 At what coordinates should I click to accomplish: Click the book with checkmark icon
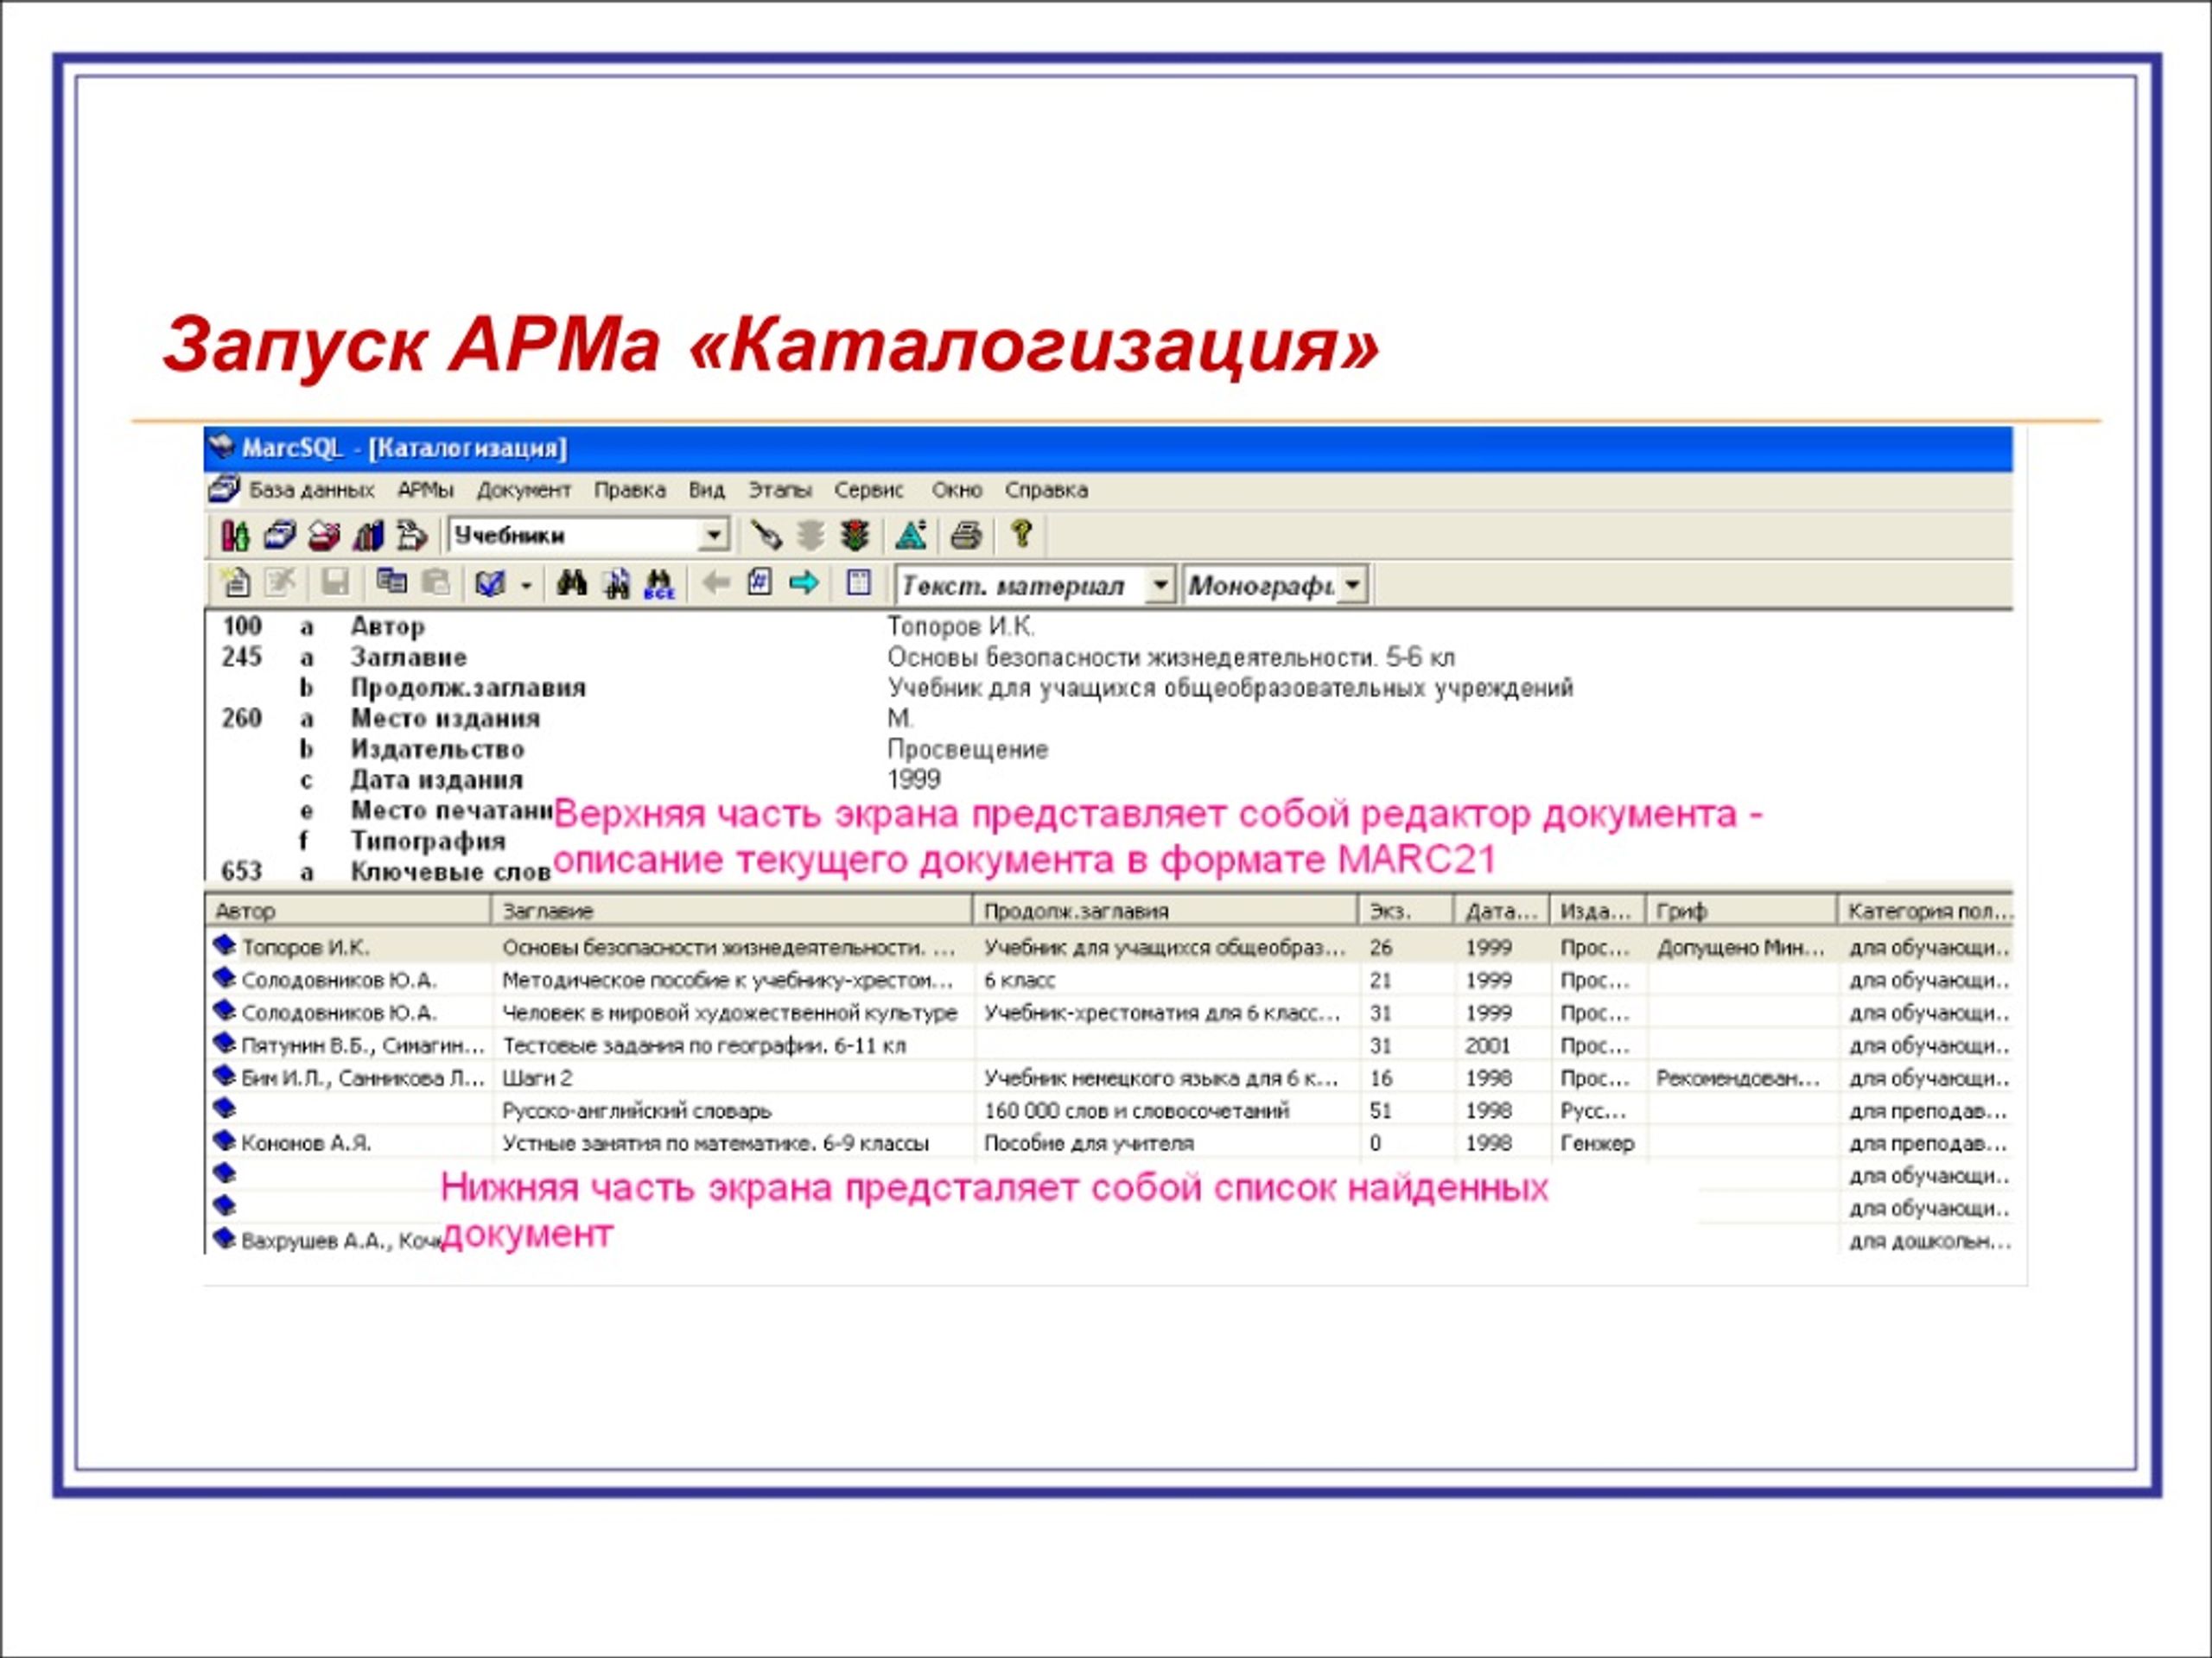pos(490,583)
